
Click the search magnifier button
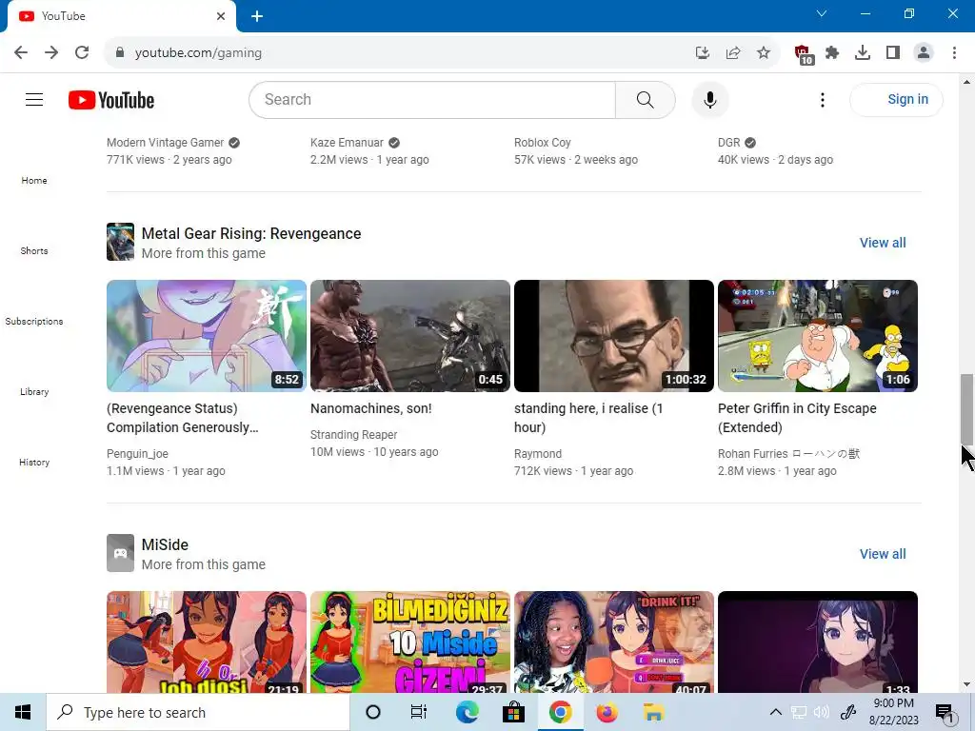[x=645, y=99]
